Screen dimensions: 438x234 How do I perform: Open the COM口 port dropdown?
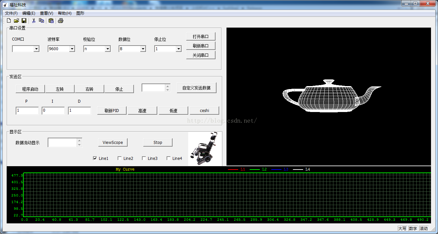(36, 49)
